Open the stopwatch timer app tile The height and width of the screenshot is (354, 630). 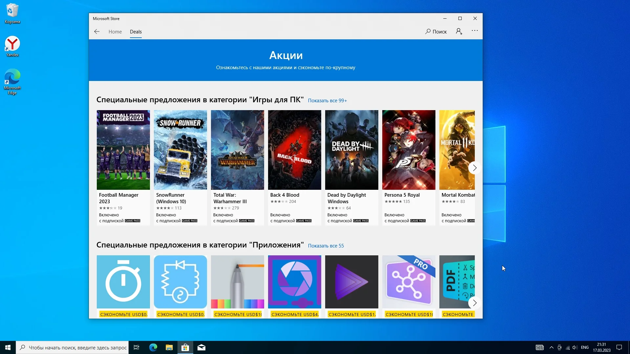[123, 282]
